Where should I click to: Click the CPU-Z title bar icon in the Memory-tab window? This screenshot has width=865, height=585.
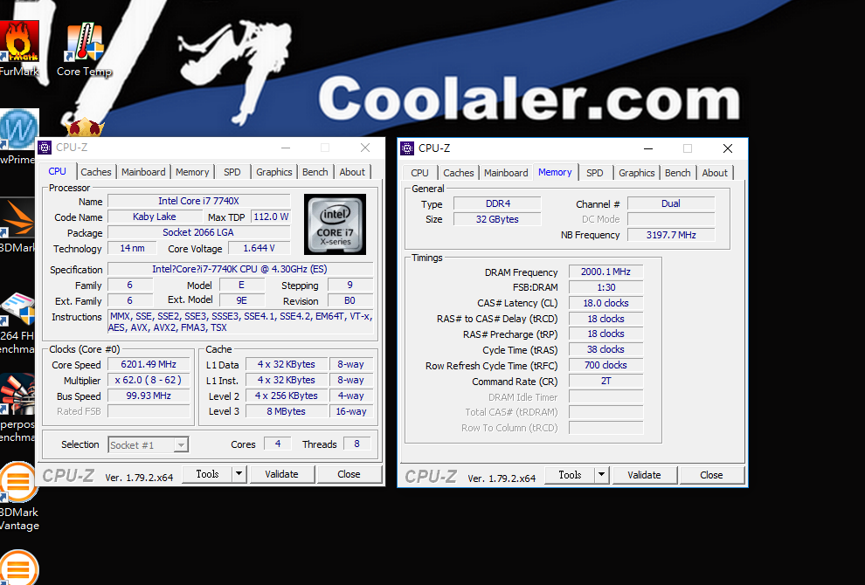click(407, 148)
